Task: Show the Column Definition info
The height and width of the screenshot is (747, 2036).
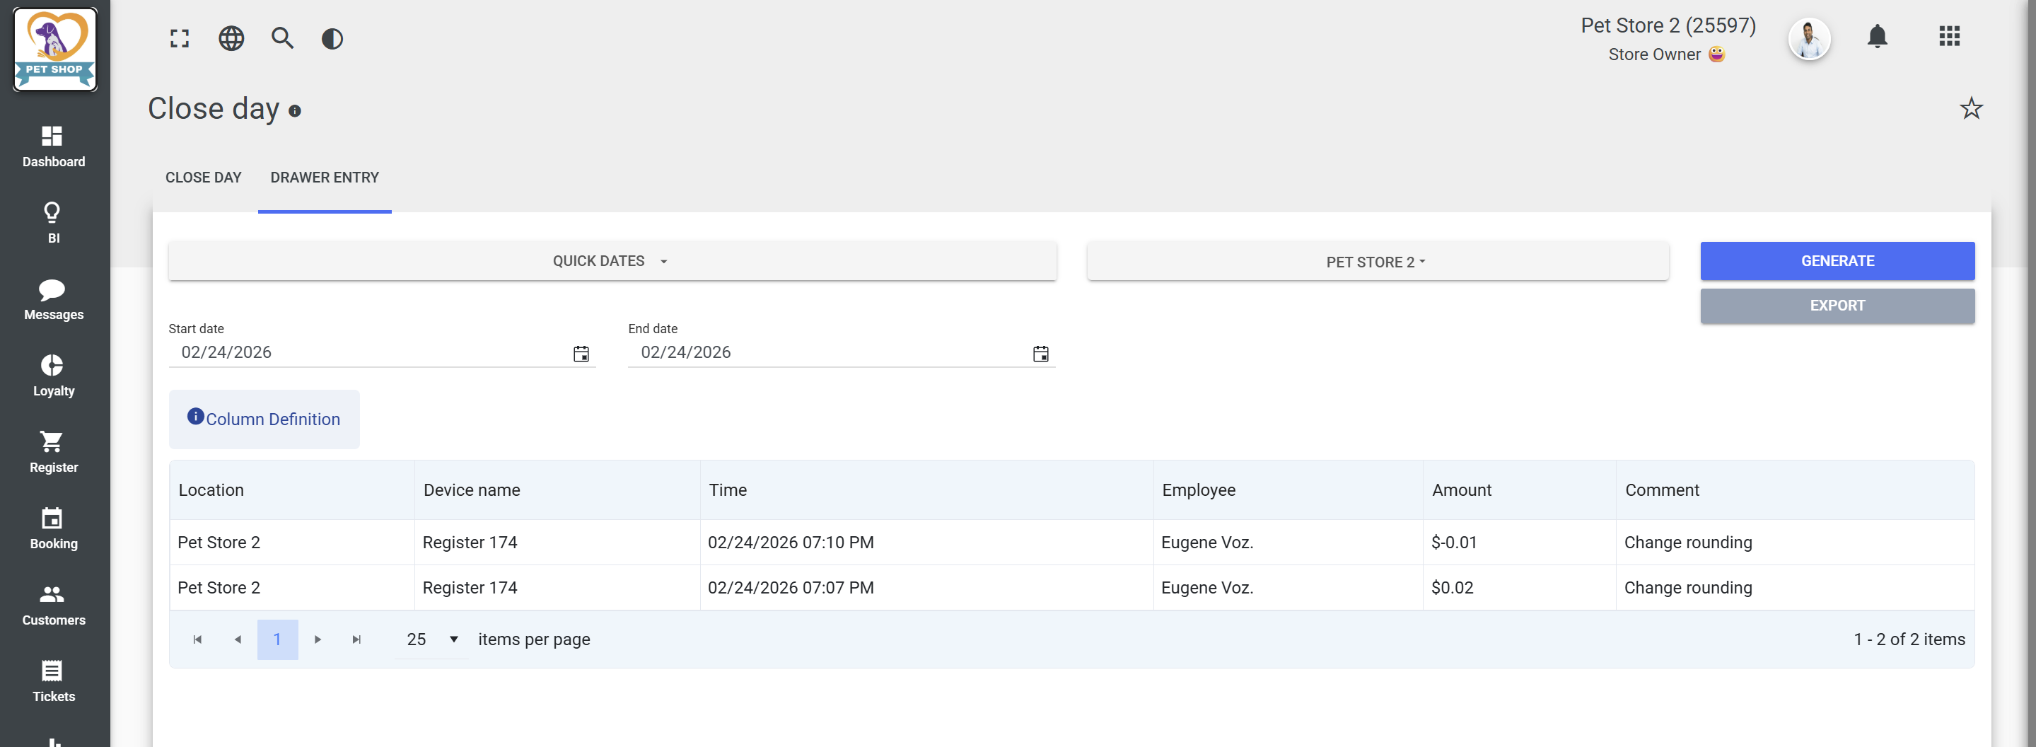Action: [x=264, y=419]
